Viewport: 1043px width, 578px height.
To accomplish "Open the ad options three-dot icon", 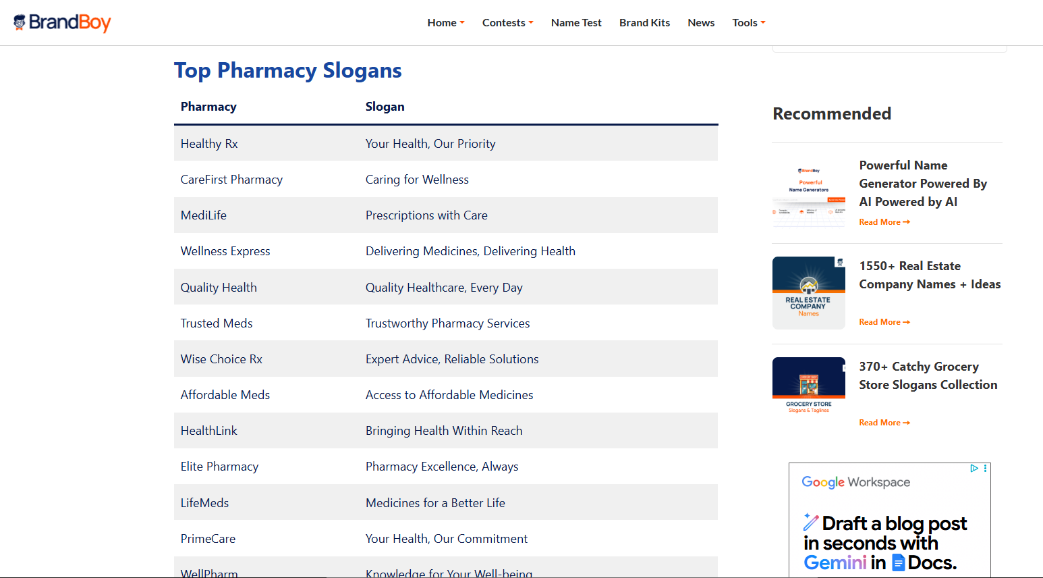I will click(x=986, y=468).
